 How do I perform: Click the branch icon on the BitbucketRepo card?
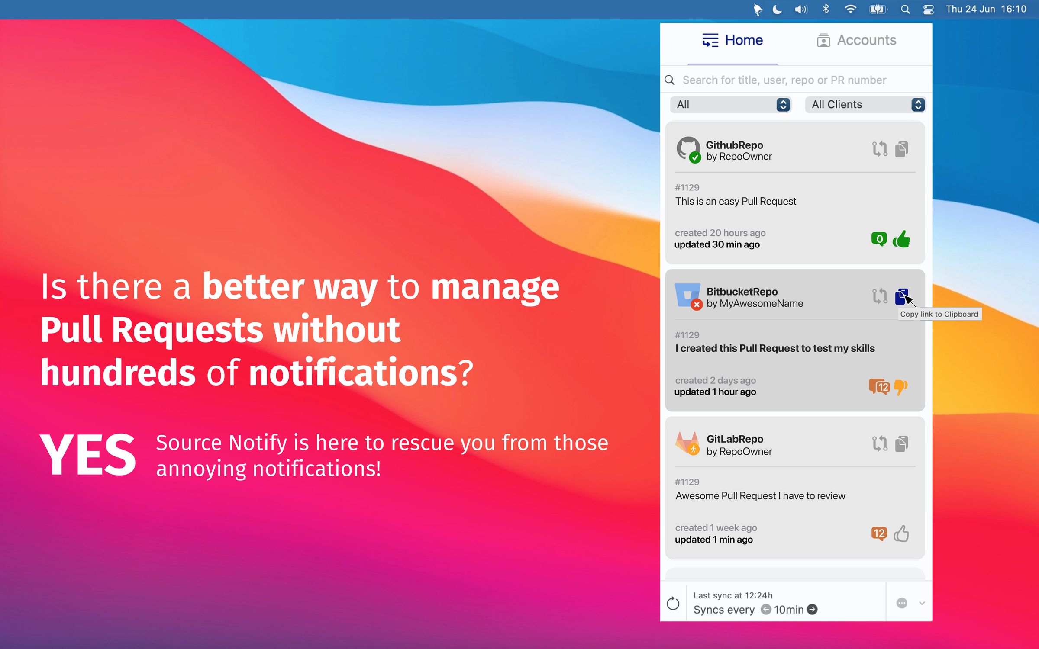point(879,296)
